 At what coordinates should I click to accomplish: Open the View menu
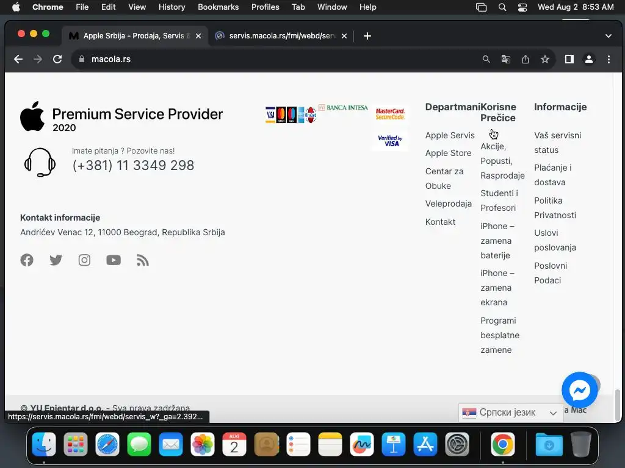click(x=137, y=7)
